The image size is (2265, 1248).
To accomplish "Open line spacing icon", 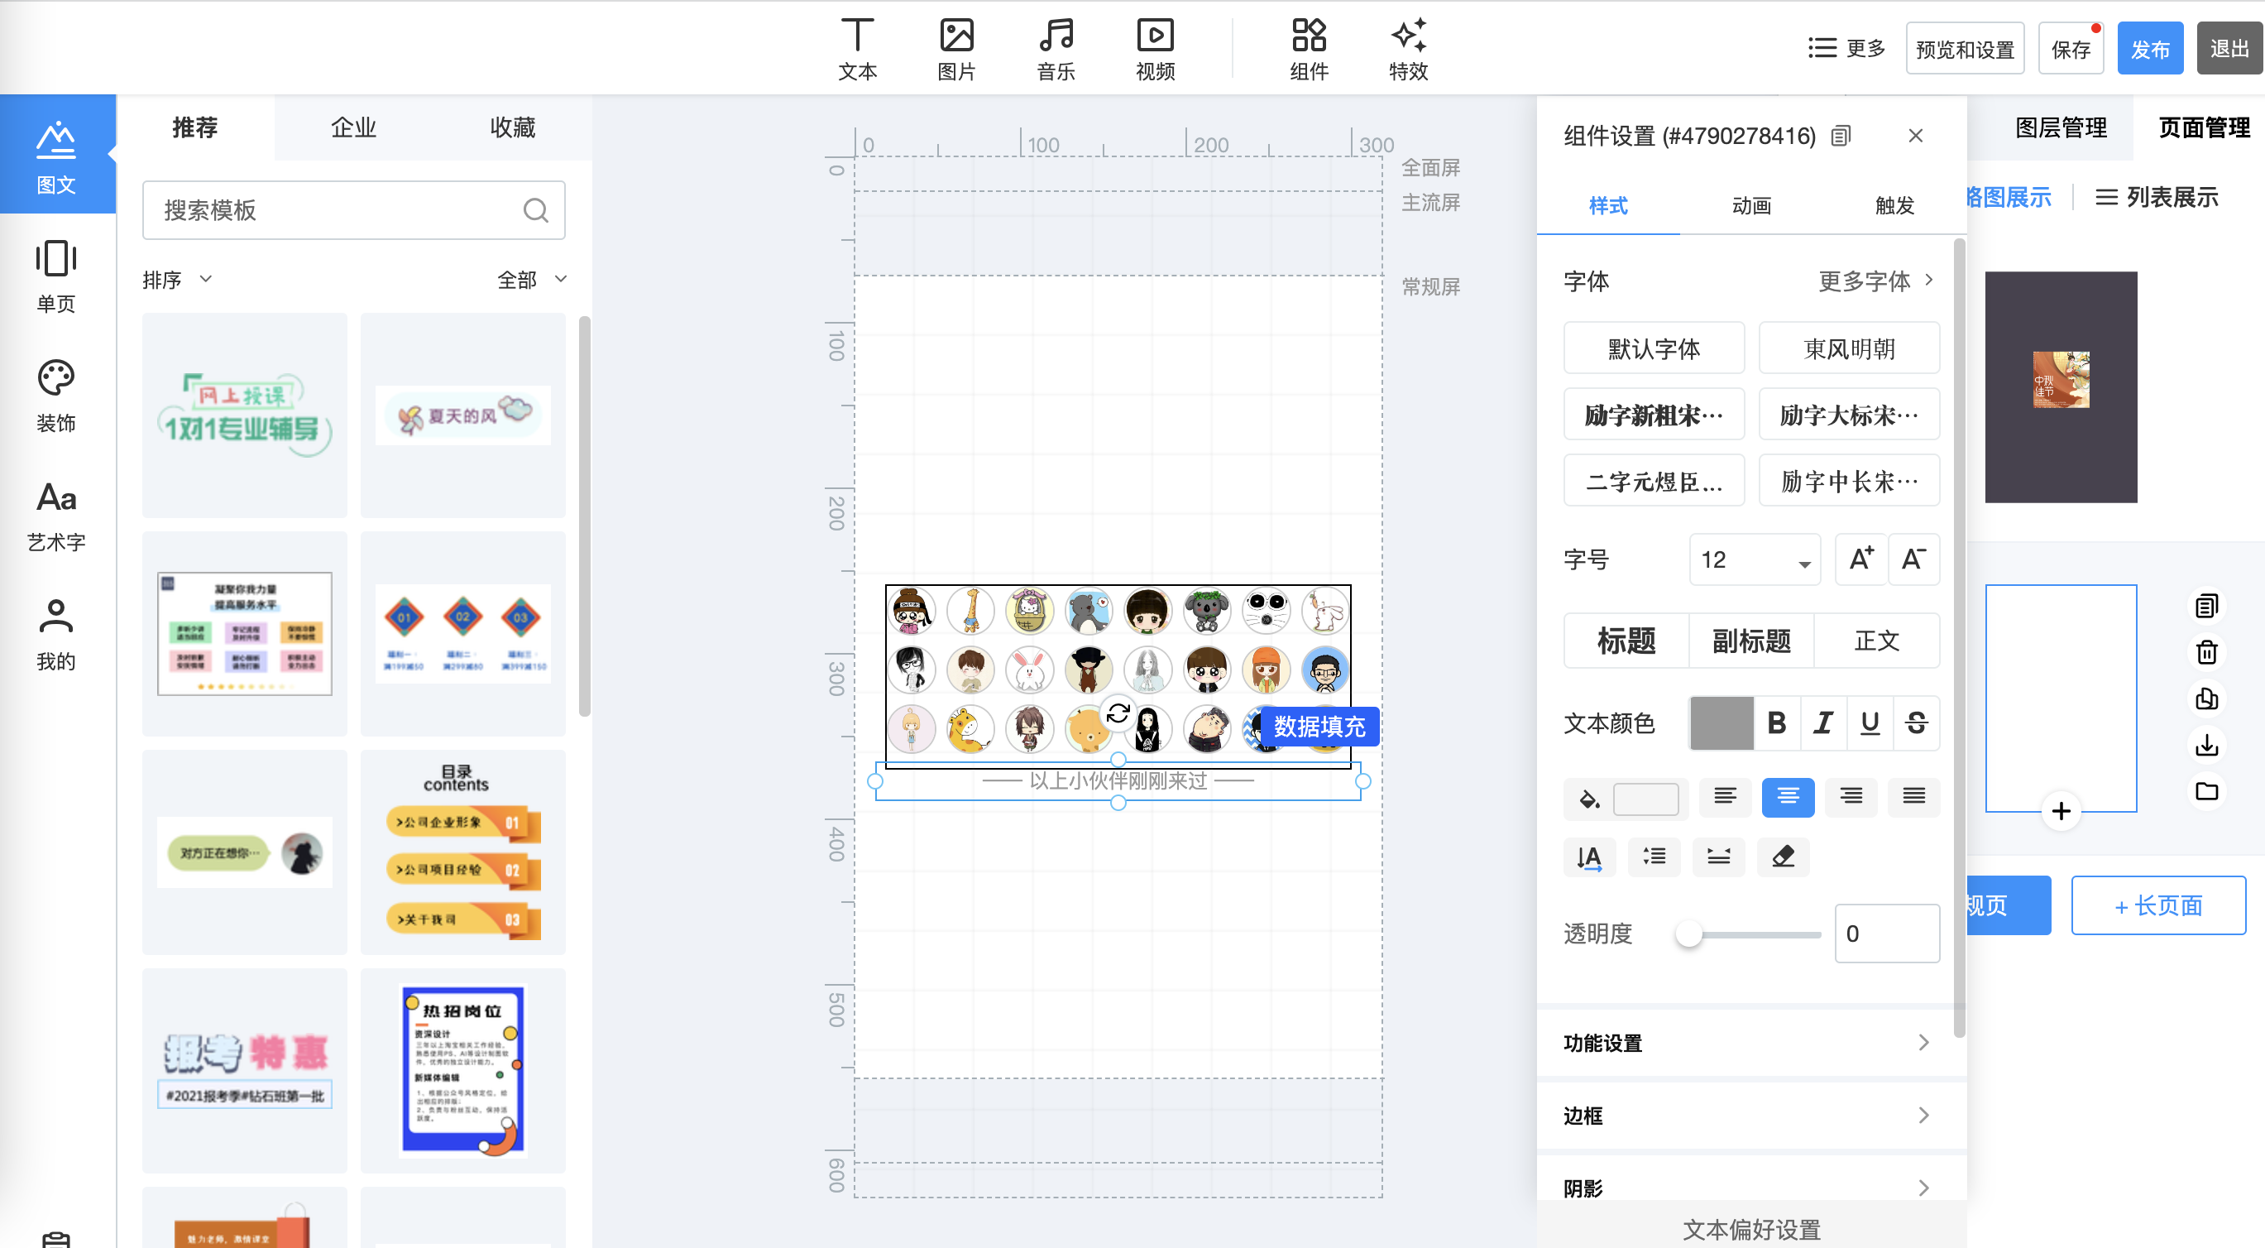I will point(1654,857).
